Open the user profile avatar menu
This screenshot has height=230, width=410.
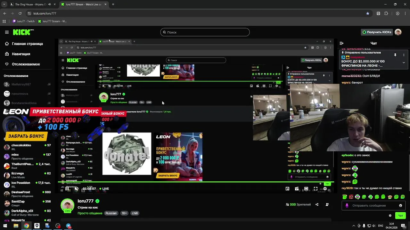pos(398,32)
